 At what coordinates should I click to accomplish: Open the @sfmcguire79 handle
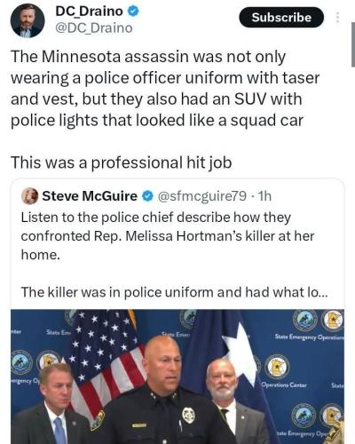coord(202,196)
